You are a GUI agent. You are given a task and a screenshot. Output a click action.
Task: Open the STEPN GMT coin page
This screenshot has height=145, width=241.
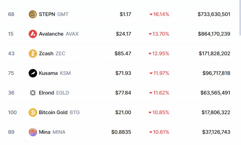pos(53,14)
